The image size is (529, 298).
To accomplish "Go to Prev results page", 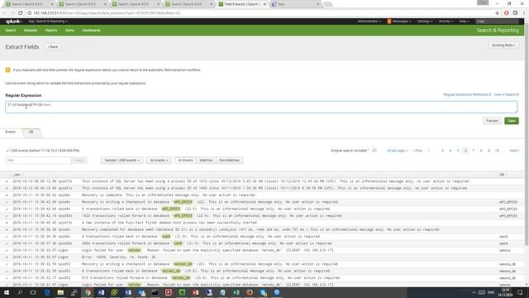I will coord(418,151).
